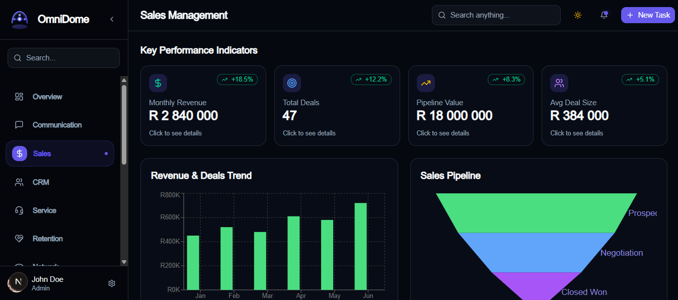Click the R800K axis label
Image resolution: width=678 pixels, height=300 pixels.
[170, 195]
